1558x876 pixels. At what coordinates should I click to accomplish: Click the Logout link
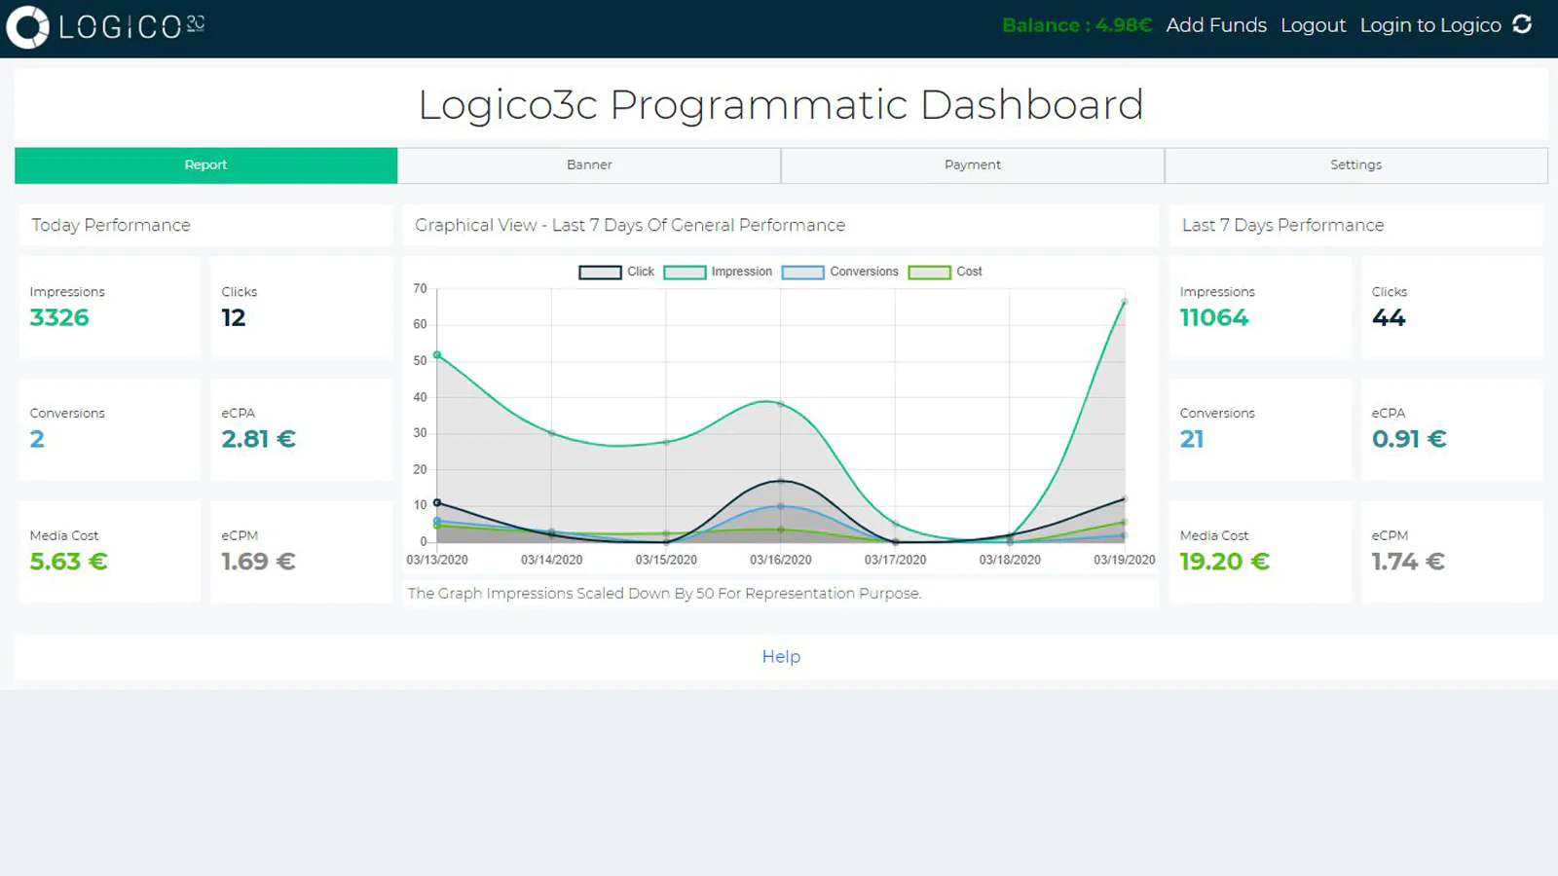pos(1313,25)
